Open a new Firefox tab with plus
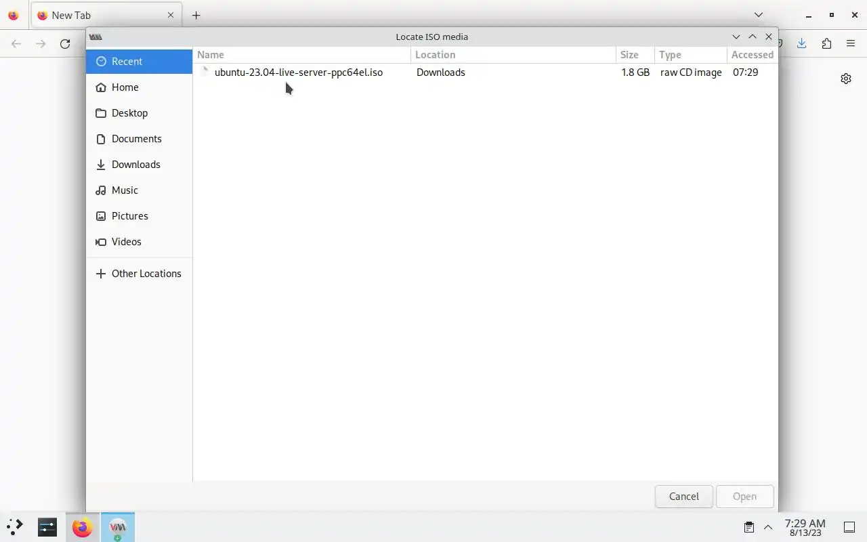The image size is (867, 542). coord(196,15)
